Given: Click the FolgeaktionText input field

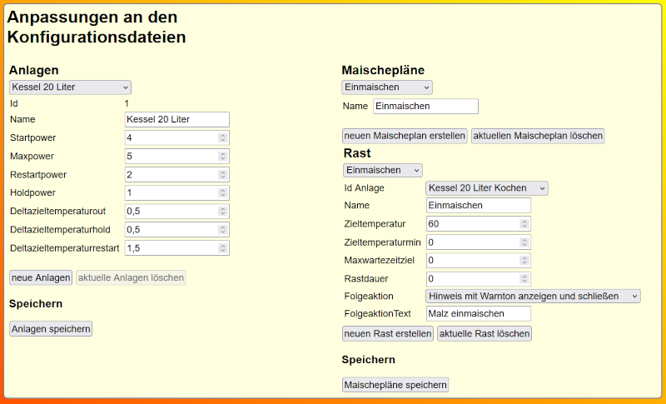Looking at the screenshot, I should [x=478, y=314].
